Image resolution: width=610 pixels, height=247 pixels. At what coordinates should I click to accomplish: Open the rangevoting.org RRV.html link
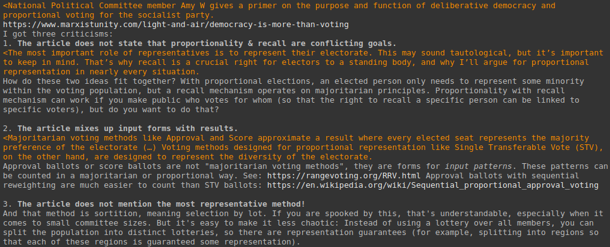(x=345, y=176)
